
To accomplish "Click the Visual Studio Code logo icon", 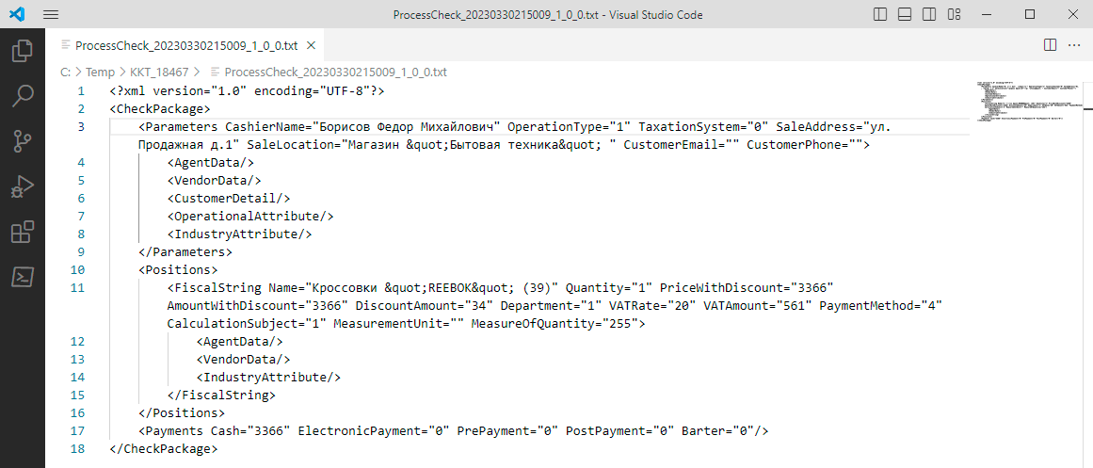I will pos(18,14).
